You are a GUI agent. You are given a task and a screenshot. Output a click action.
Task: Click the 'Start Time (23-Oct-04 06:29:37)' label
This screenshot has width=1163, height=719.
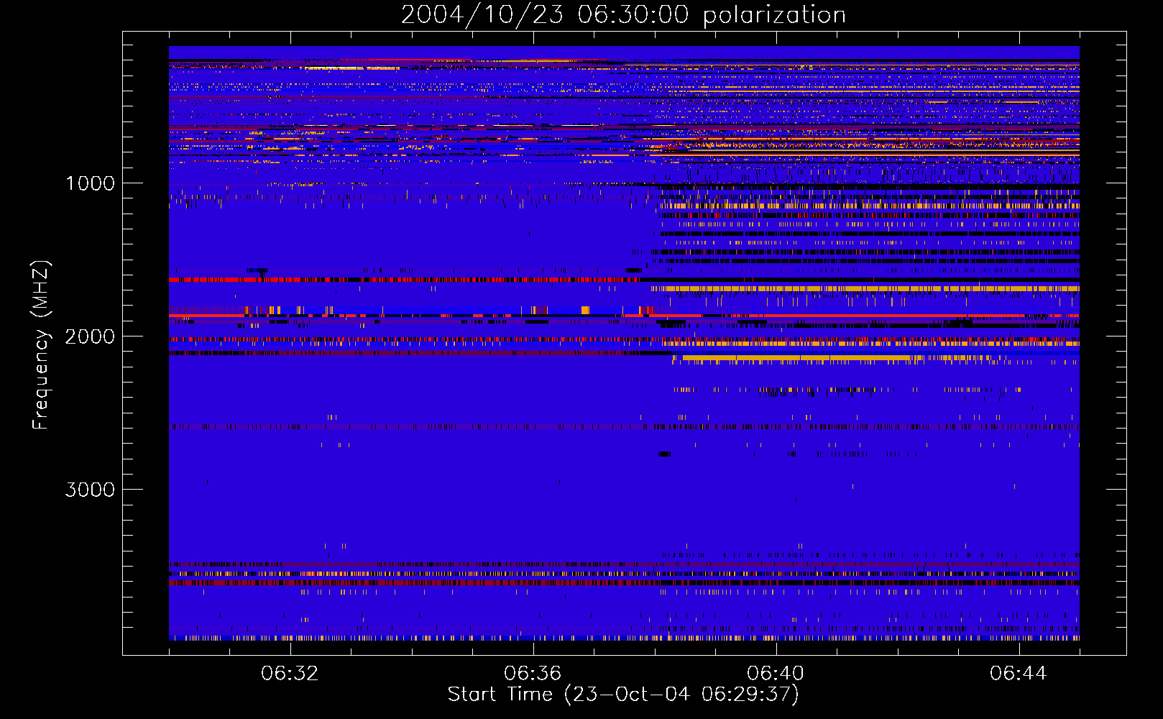tap(623, 695)
